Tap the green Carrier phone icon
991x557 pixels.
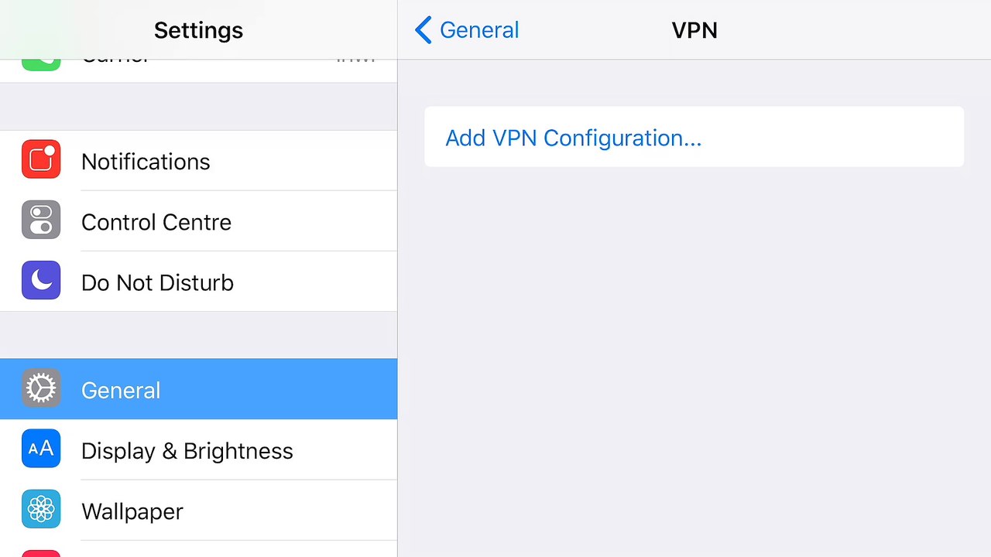tap(41, 64)
